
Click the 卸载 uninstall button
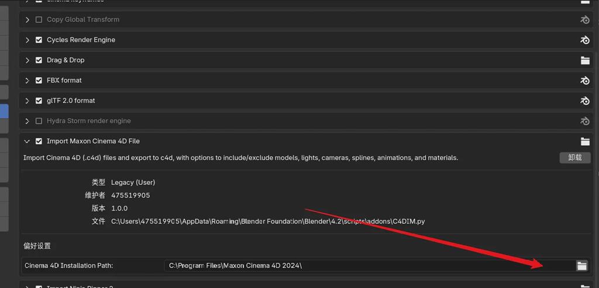[x=575, y=157]
